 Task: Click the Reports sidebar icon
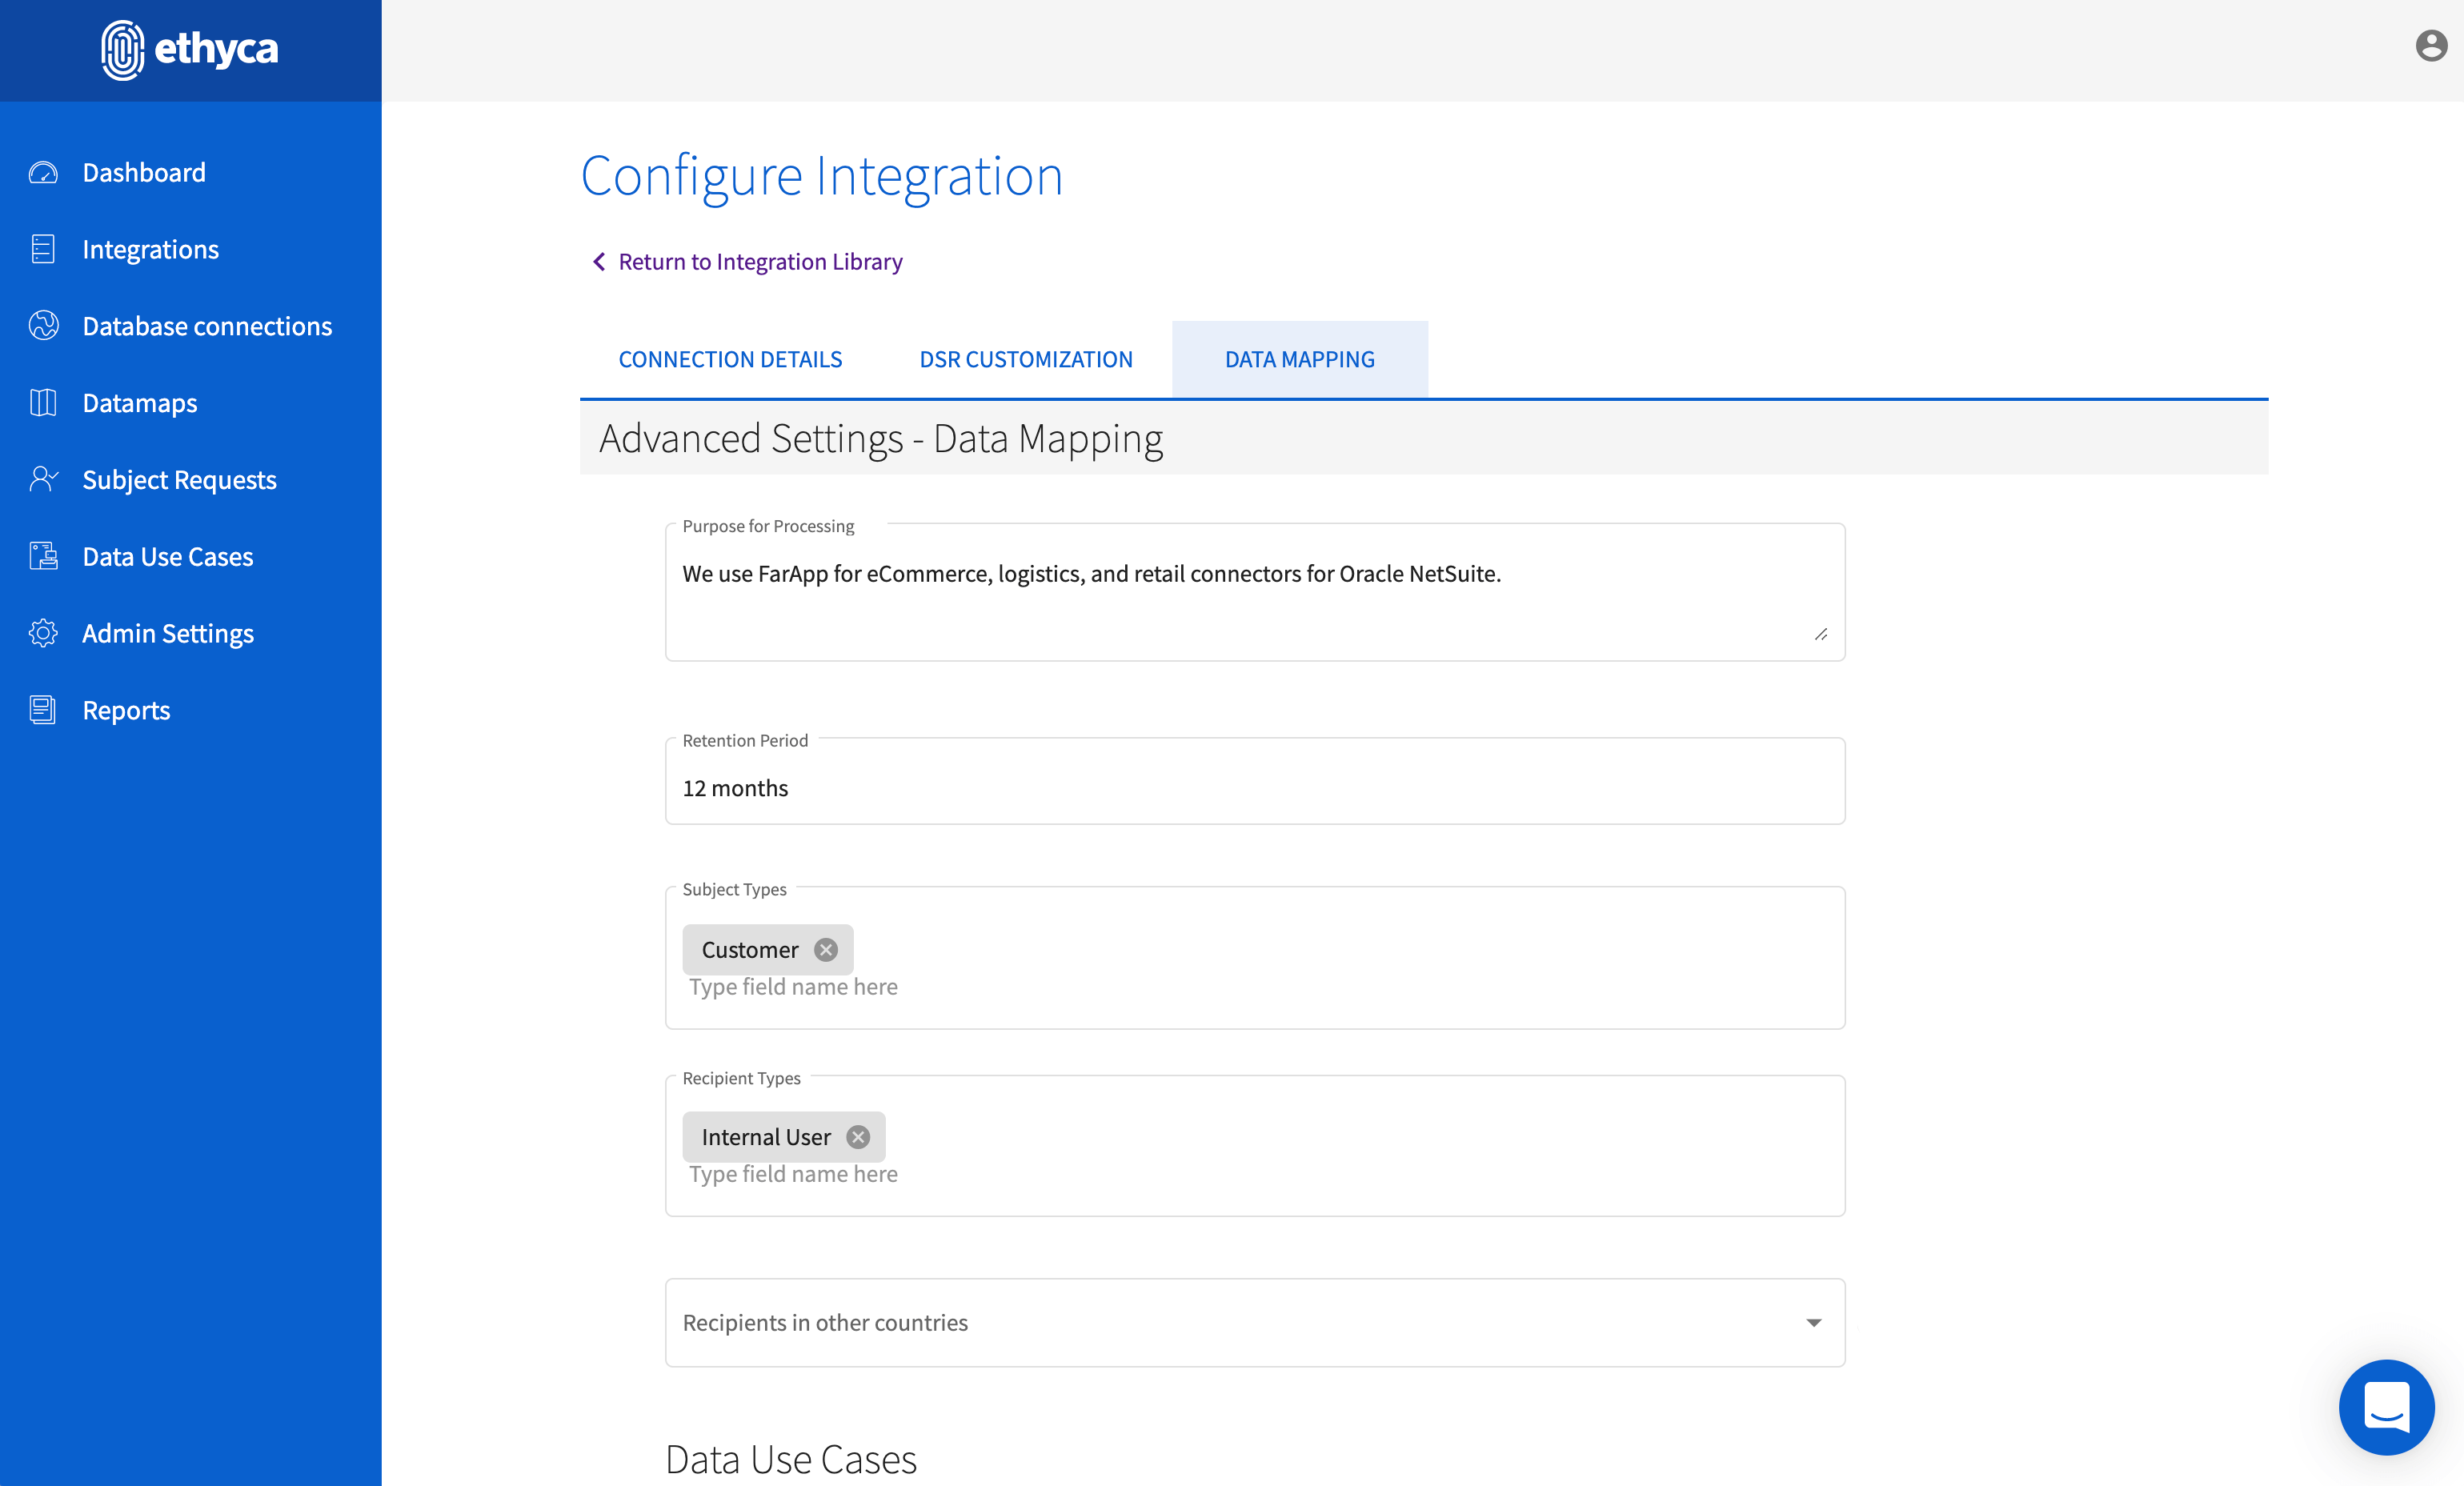pyautogui.click(x=43, y=710)
